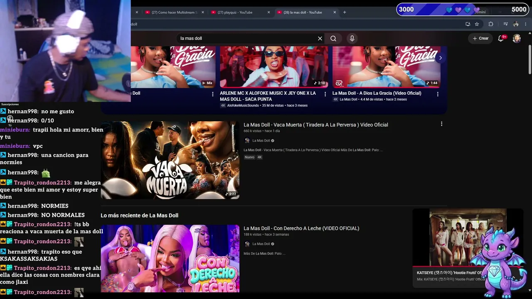Click the '5000' goal number in overlay

[519, 10]
